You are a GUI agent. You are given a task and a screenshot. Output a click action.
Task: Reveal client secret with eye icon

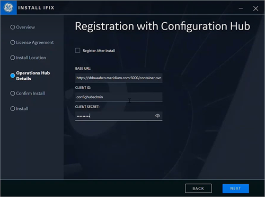(x=157, y=116)
